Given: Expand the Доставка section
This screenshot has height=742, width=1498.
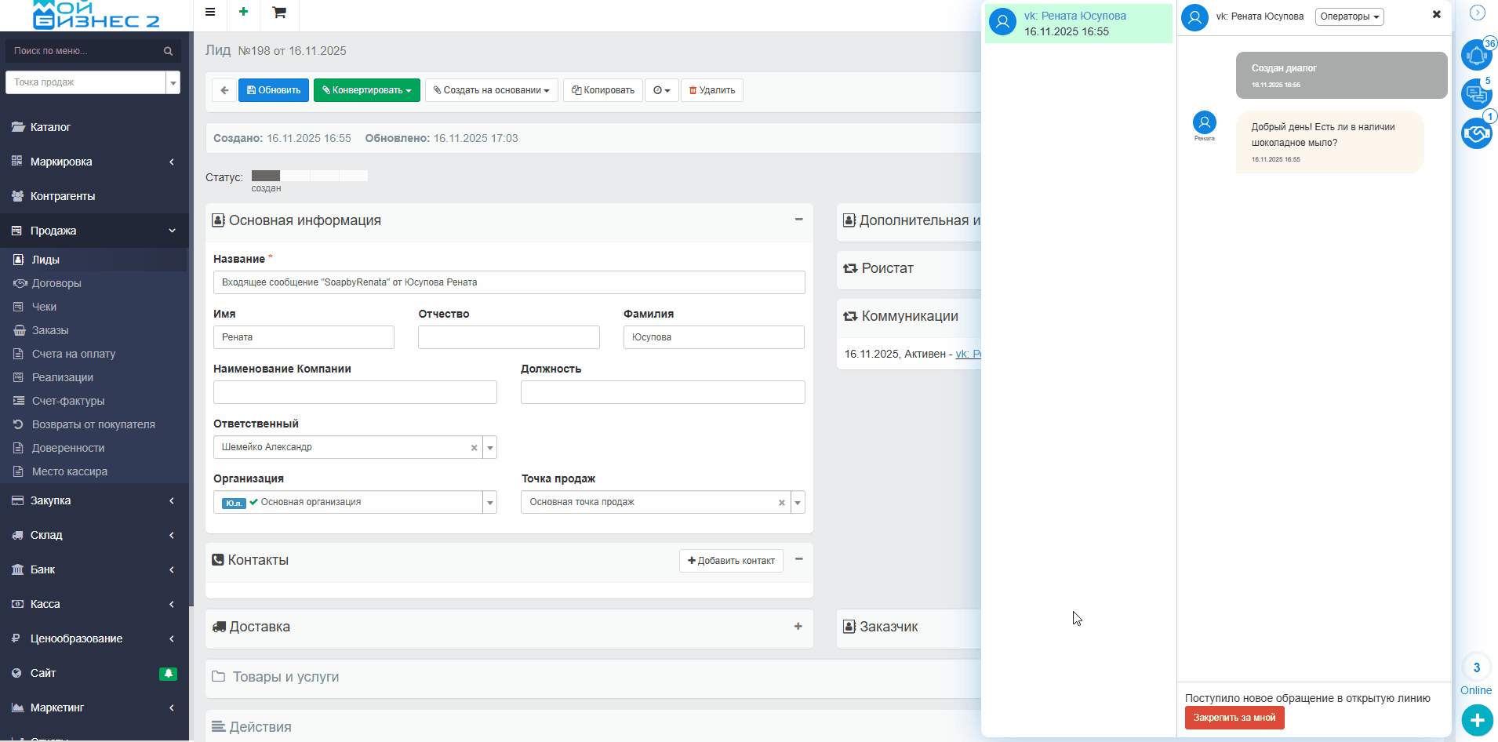Looking at the screenshot, I should click(798, 627).
